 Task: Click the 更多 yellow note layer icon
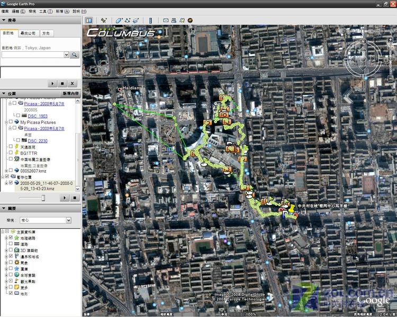coord(17,287)
